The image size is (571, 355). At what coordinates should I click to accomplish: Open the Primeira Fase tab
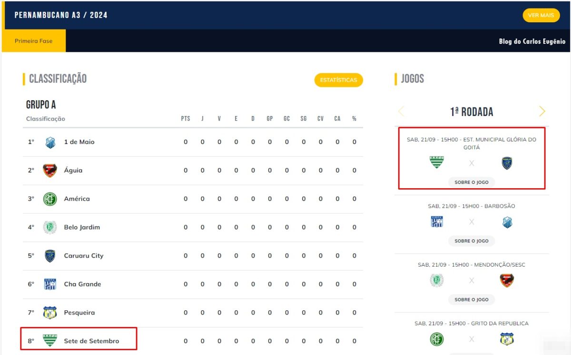pos(34,41)
